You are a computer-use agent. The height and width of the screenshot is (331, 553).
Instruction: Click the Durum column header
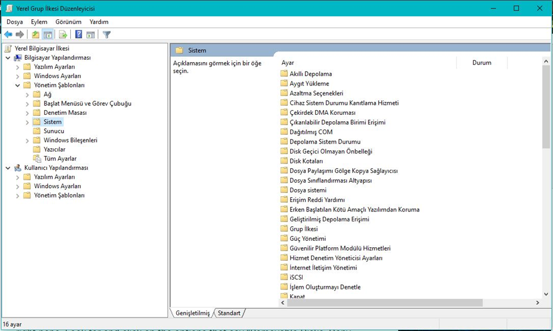click(482, 63)
